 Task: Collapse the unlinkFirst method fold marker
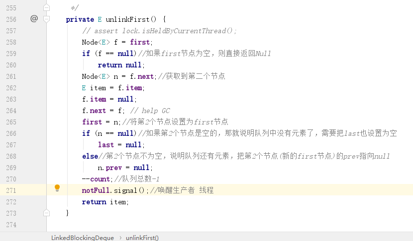[x=47, y=19]
